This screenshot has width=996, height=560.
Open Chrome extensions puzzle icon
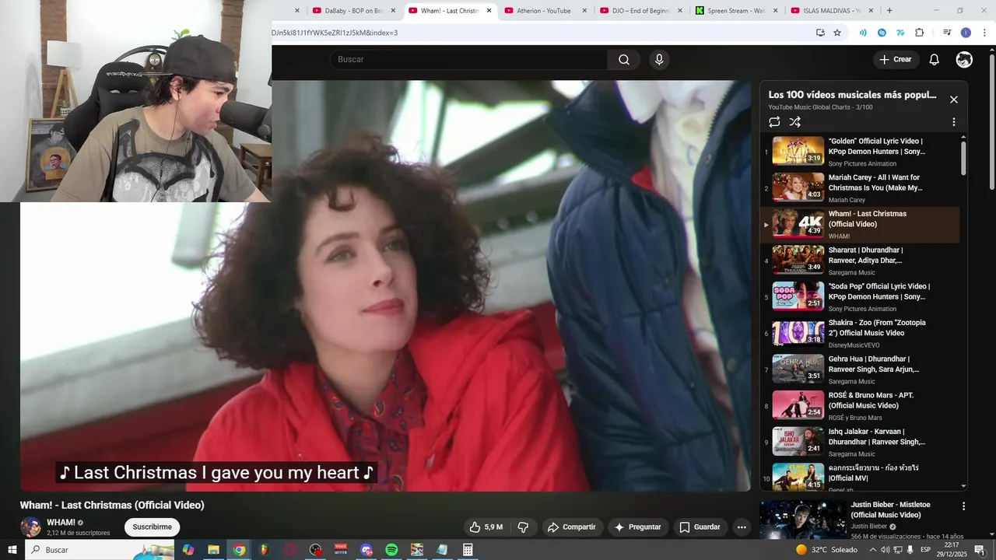click(920, 33)
